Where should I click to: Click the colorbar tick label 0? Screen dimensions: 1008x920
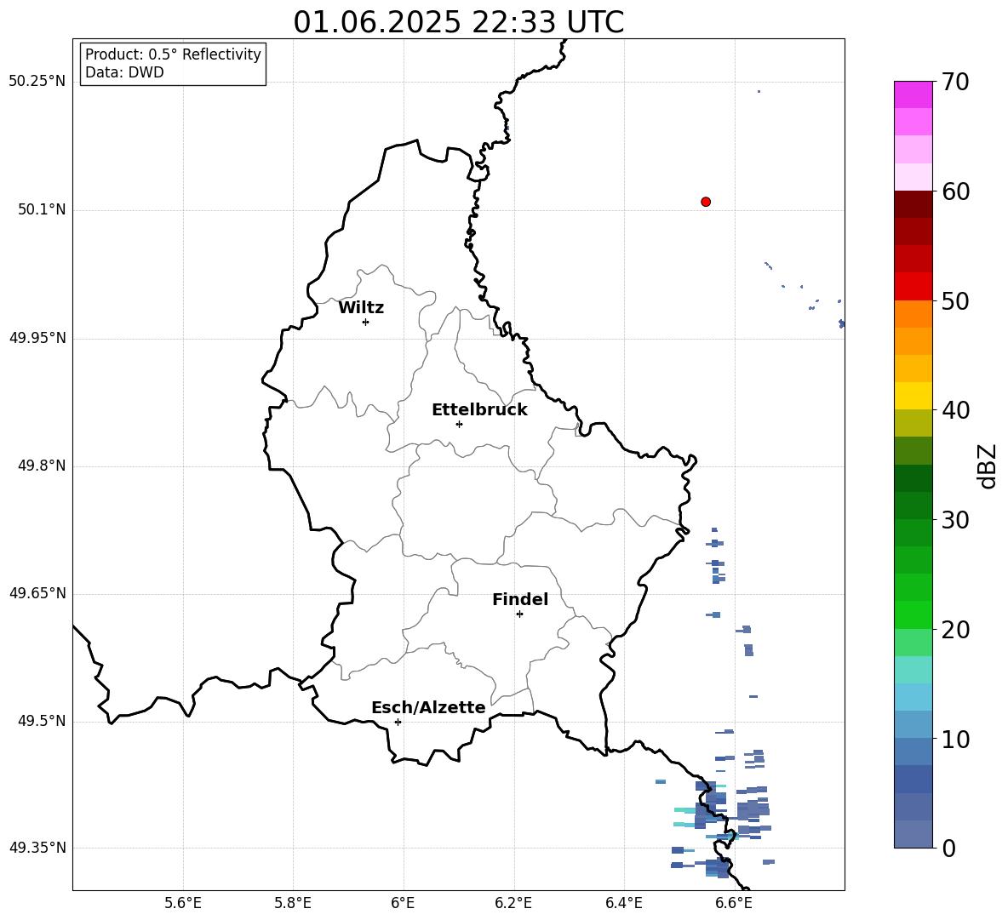pyautogui.click(x=948, y=848)
